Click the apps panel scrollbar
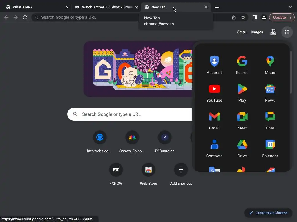Screen dimensions: 297x222 291,72
